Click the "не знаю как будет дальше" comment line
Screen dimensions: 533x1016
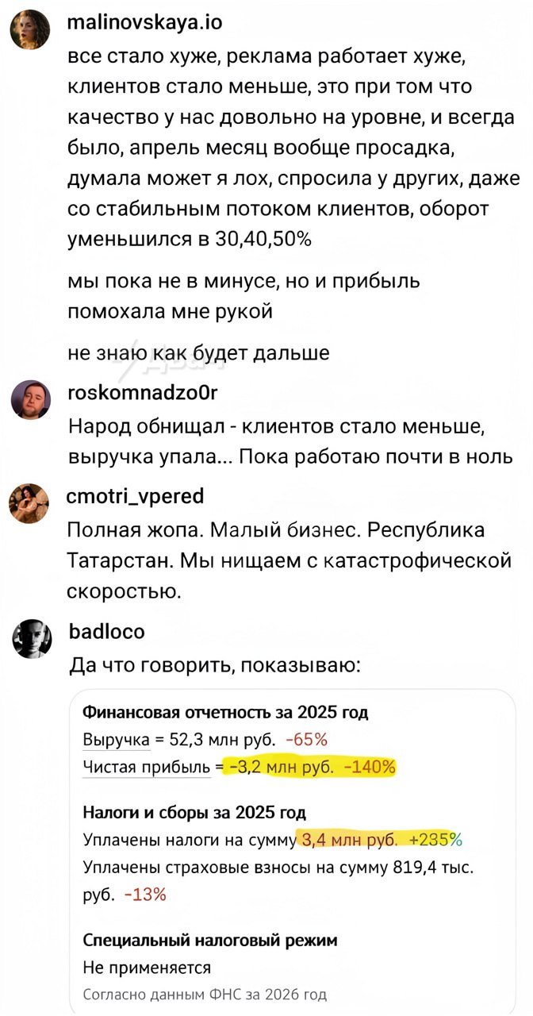coord(198,352)
